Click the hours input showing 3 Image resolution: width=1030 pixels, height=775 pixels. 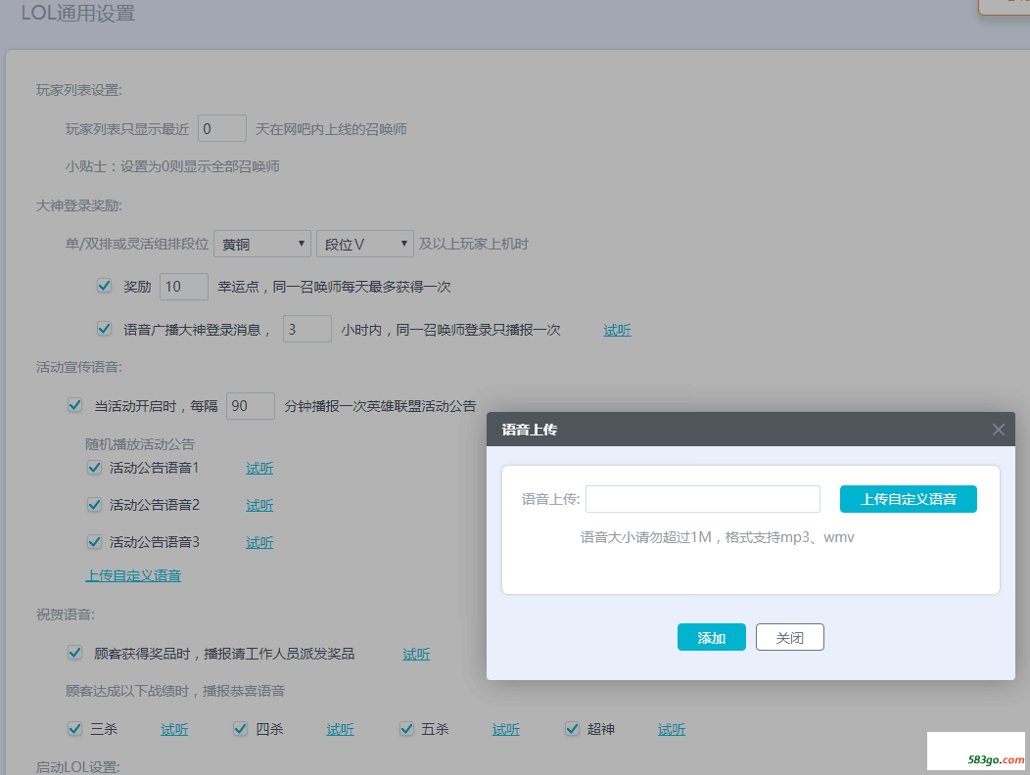coord(306,329)
